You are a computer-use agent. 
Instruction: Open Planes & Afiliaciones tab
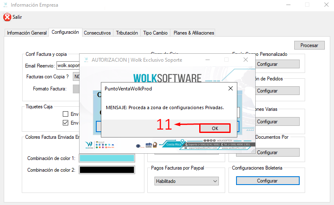coord(194,33)
